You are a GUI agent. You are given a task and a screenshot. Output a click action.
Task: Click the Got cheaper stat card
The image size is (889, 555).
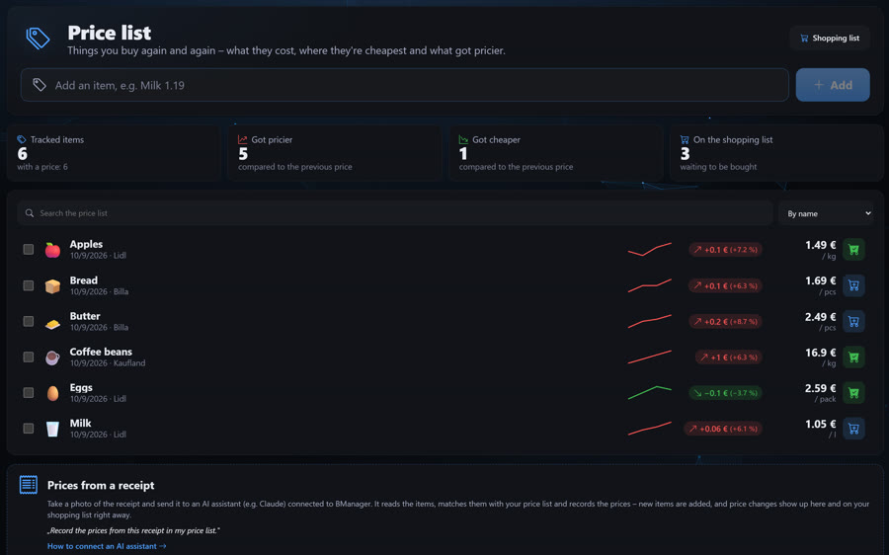tap(555, 153)
